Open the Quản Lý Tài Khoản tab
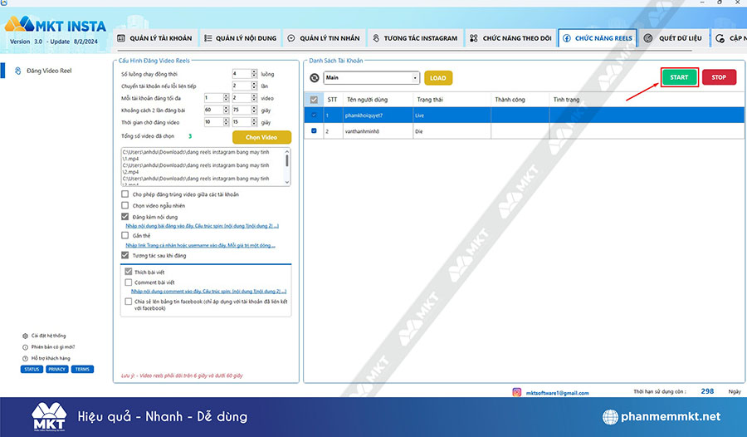 pyautogui.click(x=155, y=38)
